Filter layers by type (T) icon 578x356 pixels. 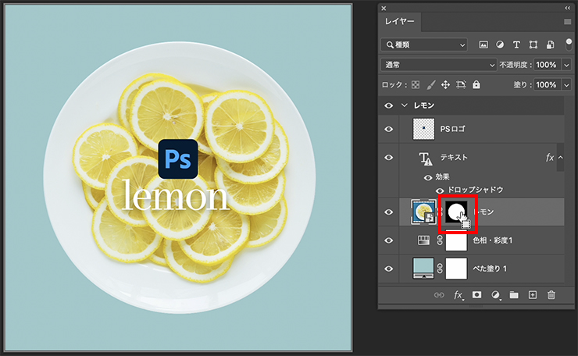(x=516, y=45)
